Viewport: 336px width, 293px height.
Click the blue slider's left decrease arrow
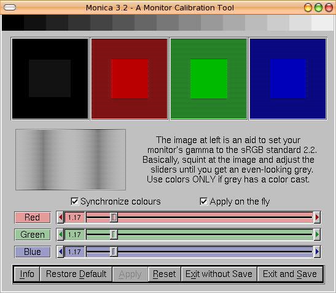pyautogui.click(x=60, y=252)
